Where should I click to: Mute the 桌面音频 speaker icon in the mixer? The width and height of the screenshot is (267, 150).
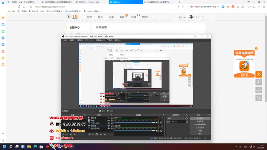tap(157, 131)
